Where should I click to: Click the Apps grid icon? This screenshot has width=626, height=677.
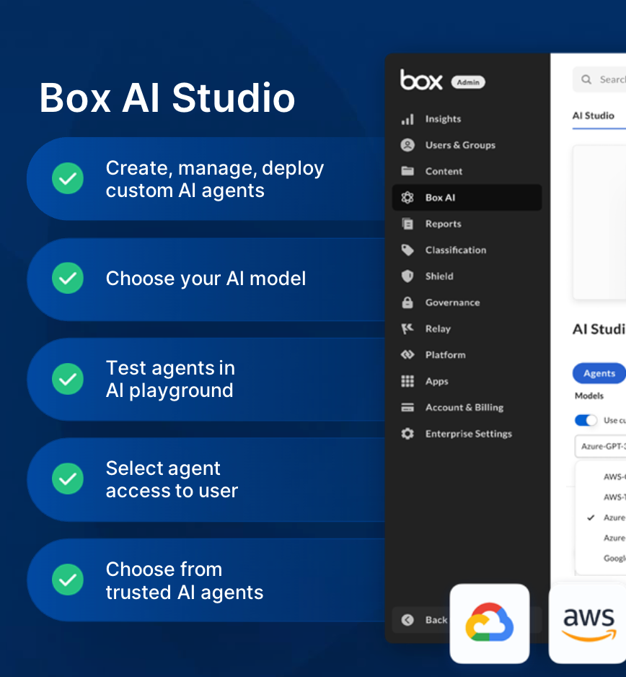pos(407,381)
